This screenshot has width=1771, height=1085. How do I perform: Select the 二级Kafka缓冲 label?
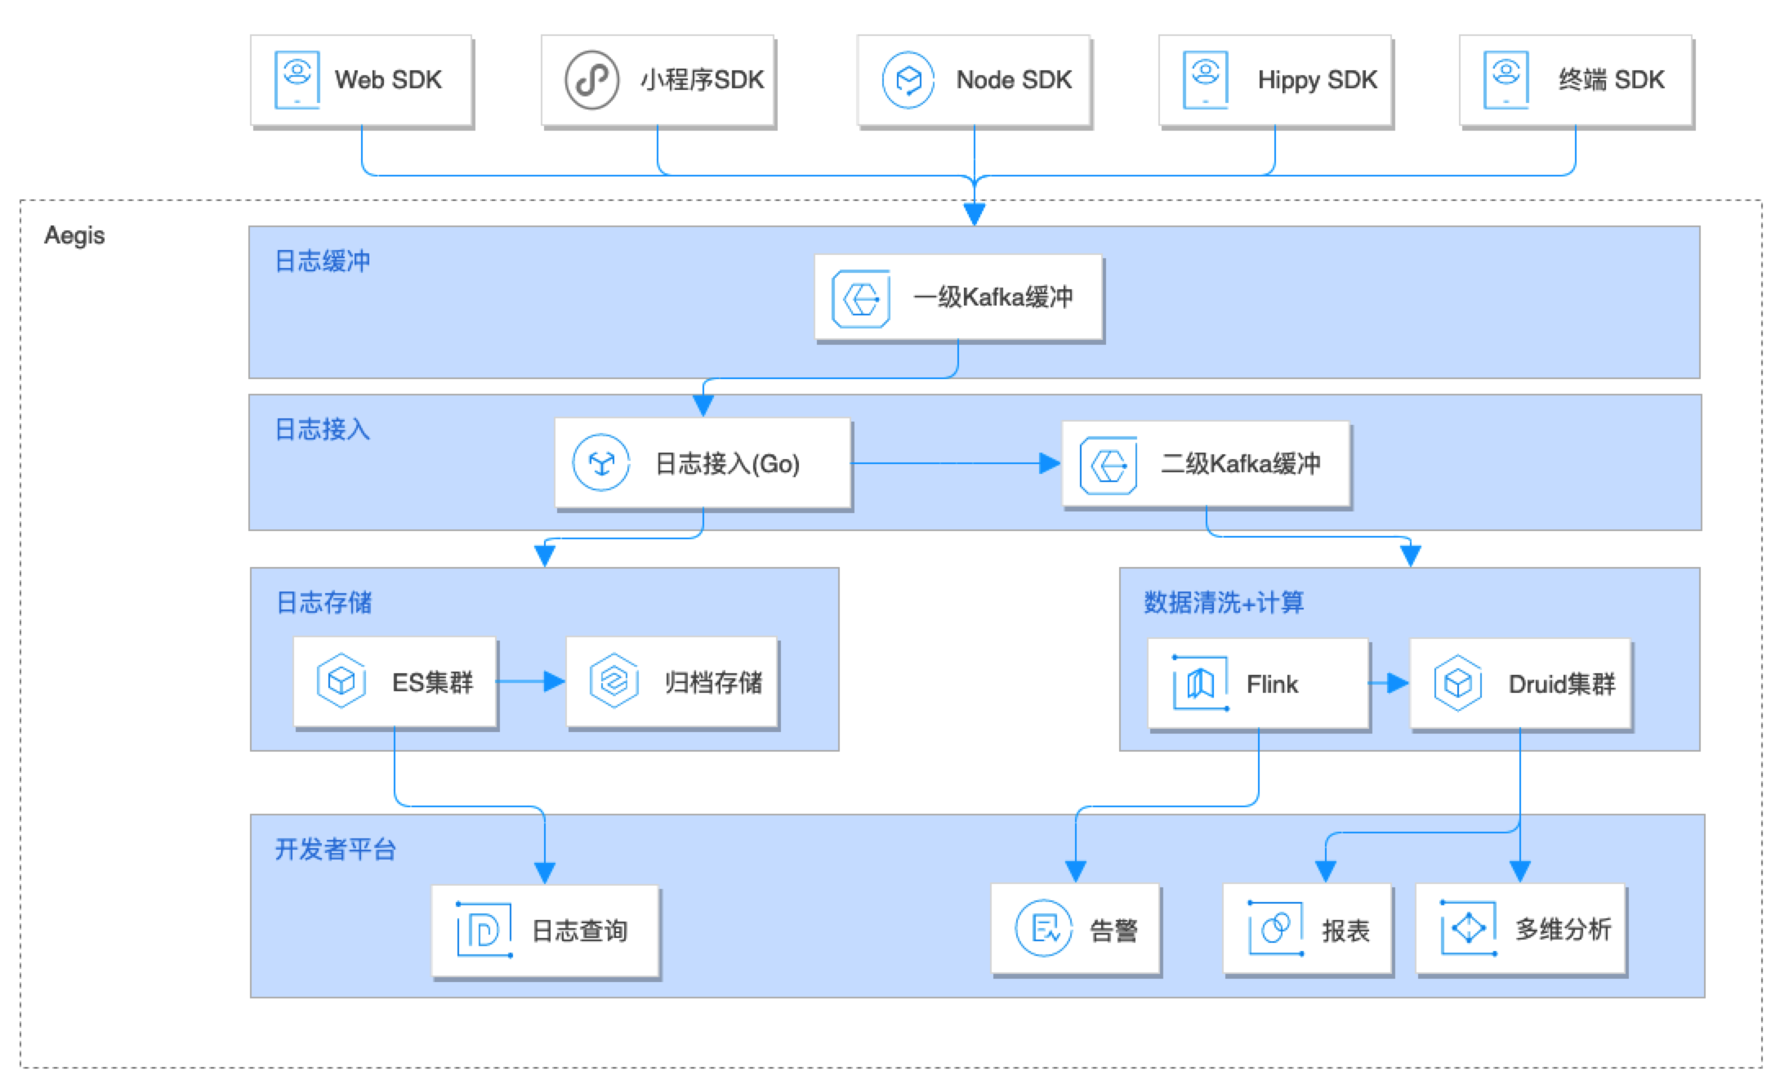coord(1240,464)
